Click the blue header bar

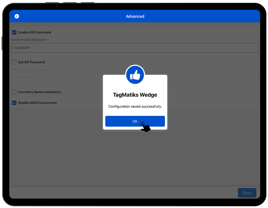[x=201, y=16]
